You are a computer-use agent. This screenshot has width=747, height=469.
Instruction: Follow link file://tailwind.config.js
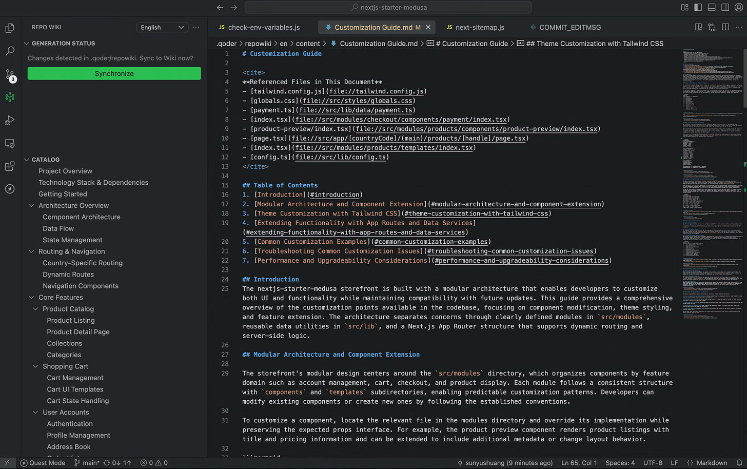coord(377,91)
